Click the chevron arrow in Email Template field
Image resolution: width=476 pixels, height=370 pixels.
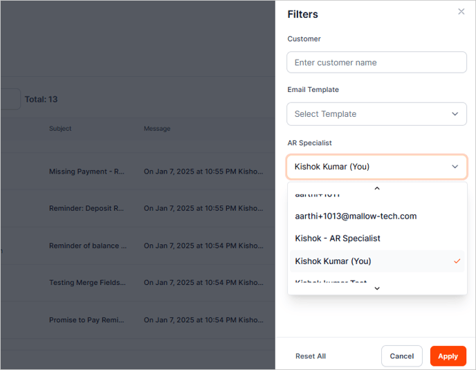(x=455, y=114)
